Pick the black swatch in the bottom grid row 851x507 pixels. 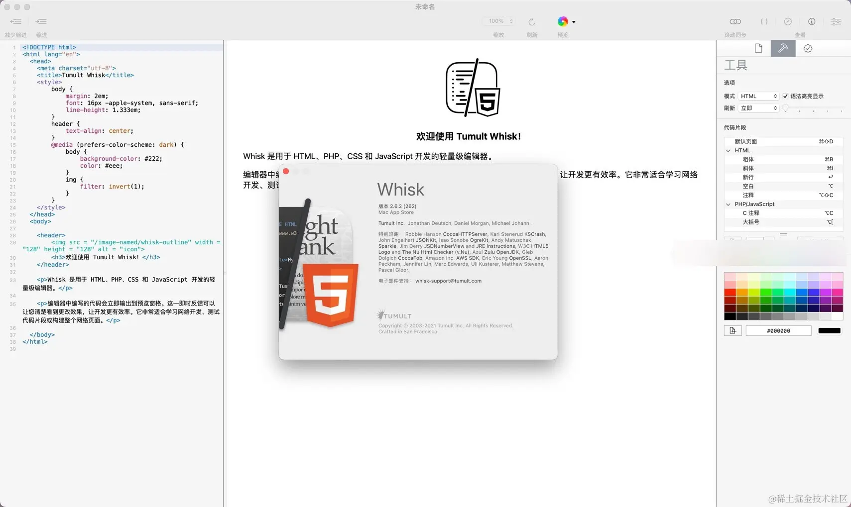(730, 316)
